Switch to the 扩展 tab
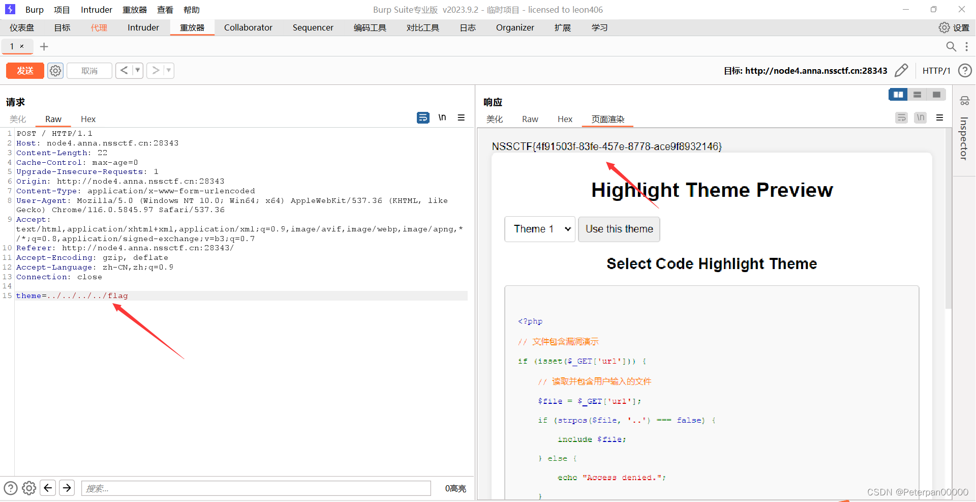This screenshot has width=976, height=502. pyautogui.click(x=563, y=27)
